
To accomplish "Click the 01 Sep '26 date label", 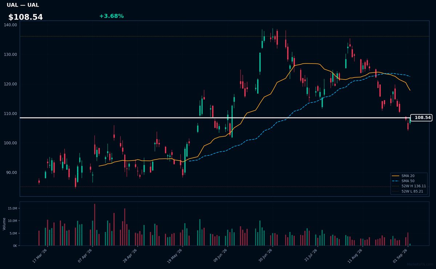I will [400, 256].
